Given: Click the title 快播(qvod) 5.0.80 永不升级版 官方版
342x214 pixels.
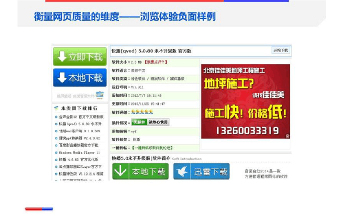Looking at the screenshot, I should coord(152,51).
